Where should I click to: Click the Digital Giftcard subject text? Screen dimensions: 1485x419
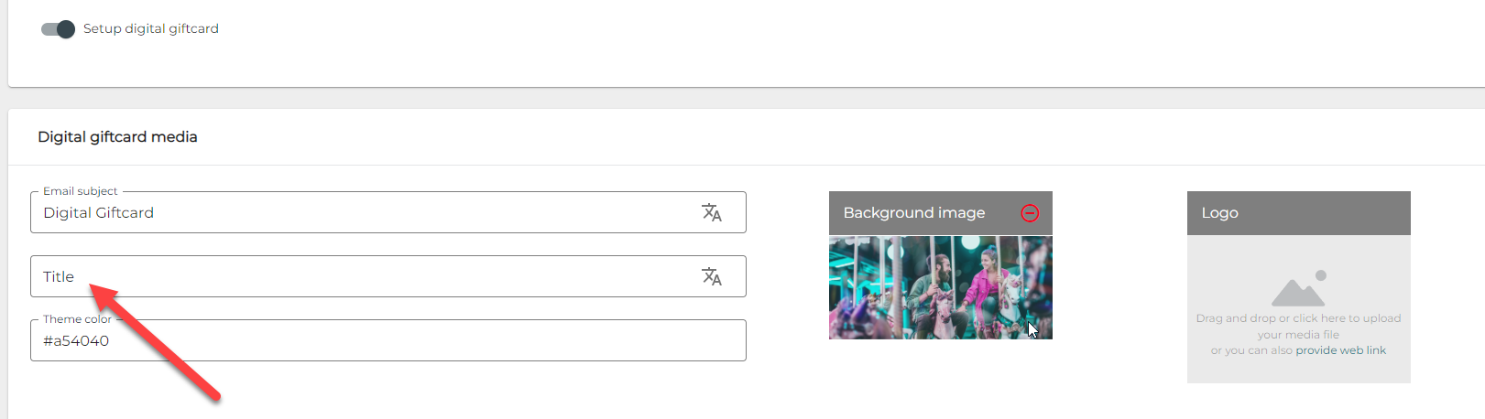(99, 213)
